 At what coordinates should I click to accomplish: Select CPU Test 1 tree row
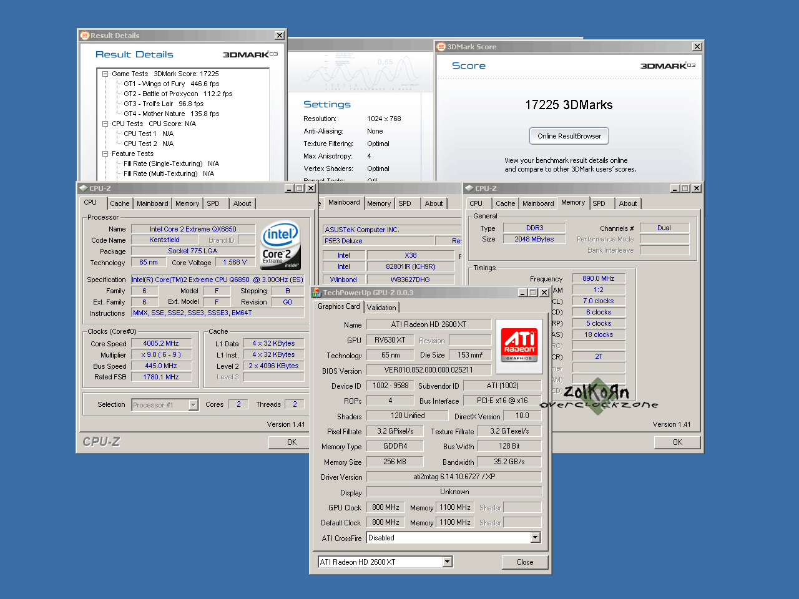tap(149, 134)
